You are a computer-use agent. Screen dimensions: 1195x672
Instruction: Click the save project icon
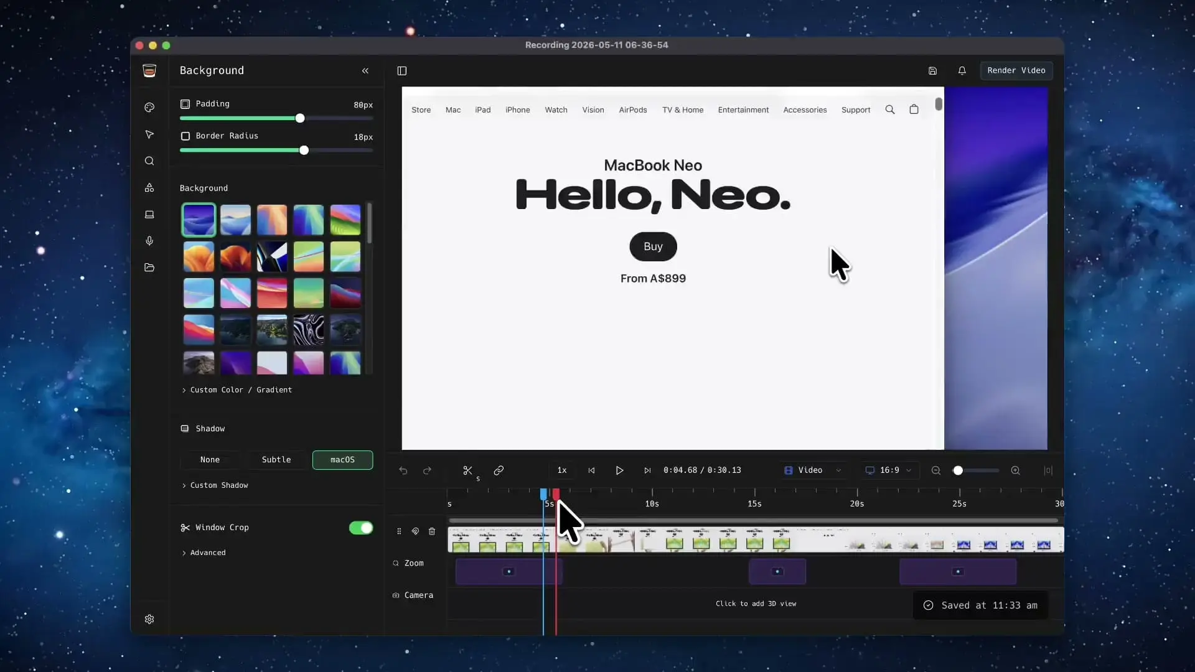(932, 71)
